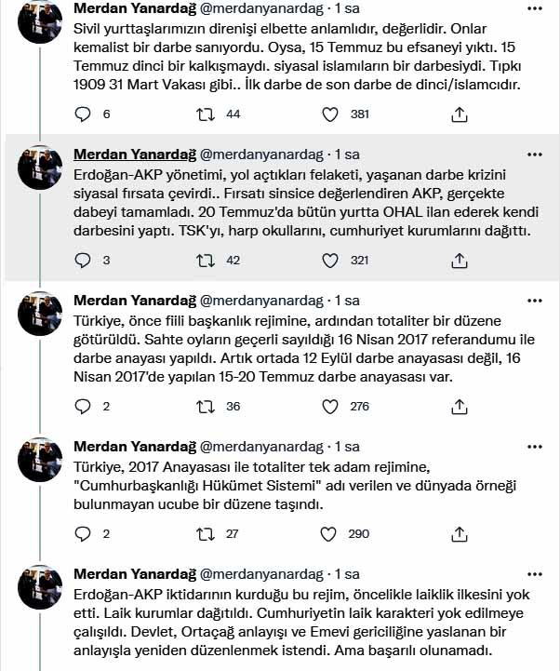Share the first tweet about Sivil yurttaşlarımız
Viewport: 560px width, 671px height.
459,114
